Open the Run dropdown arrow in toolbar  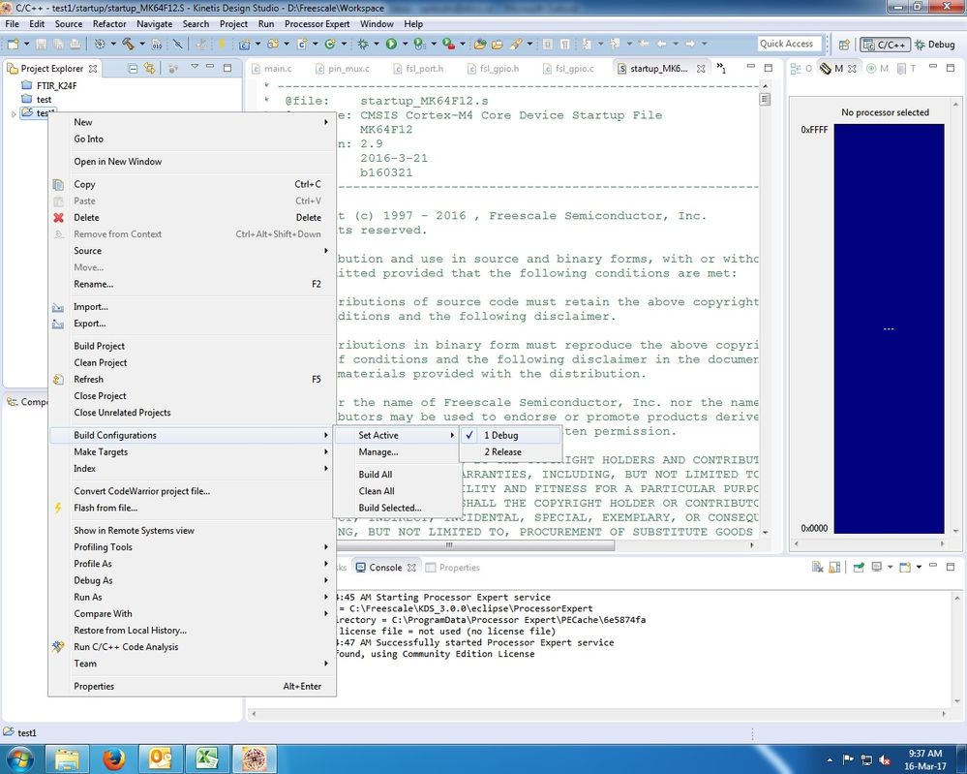(406, 44)
